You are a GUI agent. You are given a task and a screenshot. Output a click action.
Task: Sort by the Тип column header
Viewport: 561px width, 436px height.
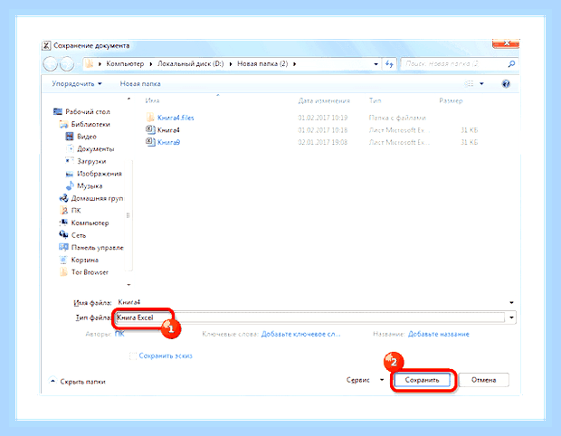coord(375,101)
